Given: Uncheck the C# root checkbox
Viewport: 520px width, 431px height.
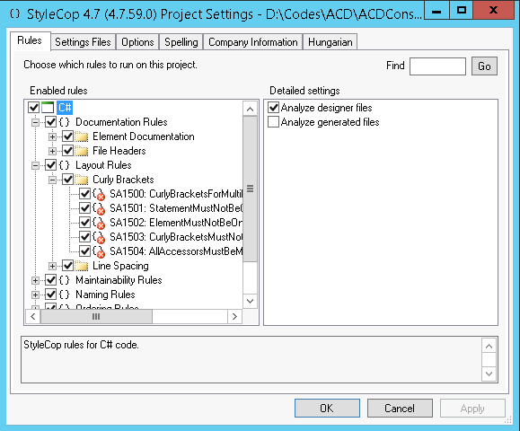Looking at the screenshot, I should [x=34, y=108].
